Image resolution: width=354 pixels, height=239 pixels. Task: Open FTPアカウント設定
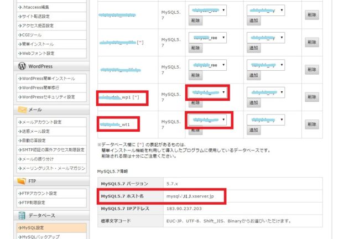[x=51, y=194]
